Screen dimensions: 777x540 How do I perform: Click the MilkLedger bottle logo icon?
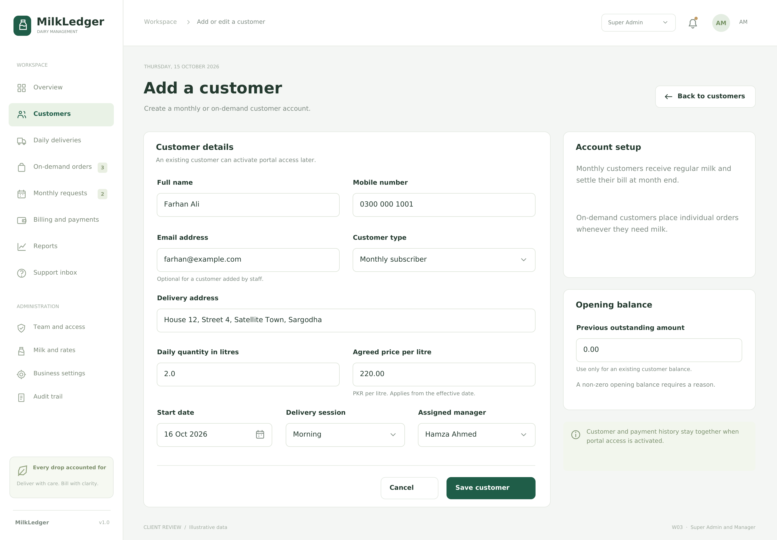point(22,25)
